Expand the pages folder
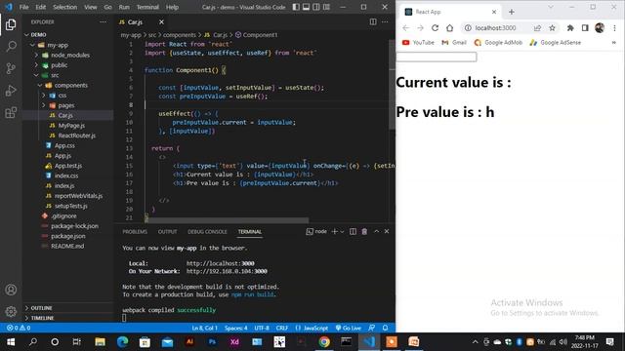The width and height of the screenshot is (625, 351). 43,105
